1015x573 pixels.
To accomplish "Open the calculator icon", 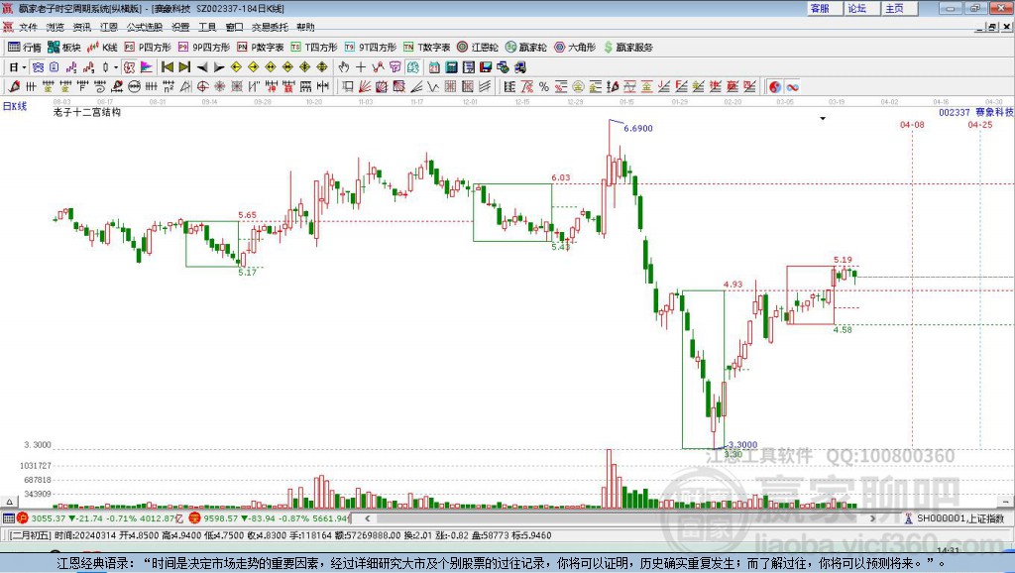I will tap(451, 67).
